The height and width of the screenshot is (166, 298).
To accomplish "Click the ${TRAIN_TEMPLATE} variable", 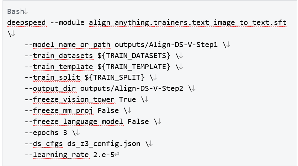I will [134, 67].
